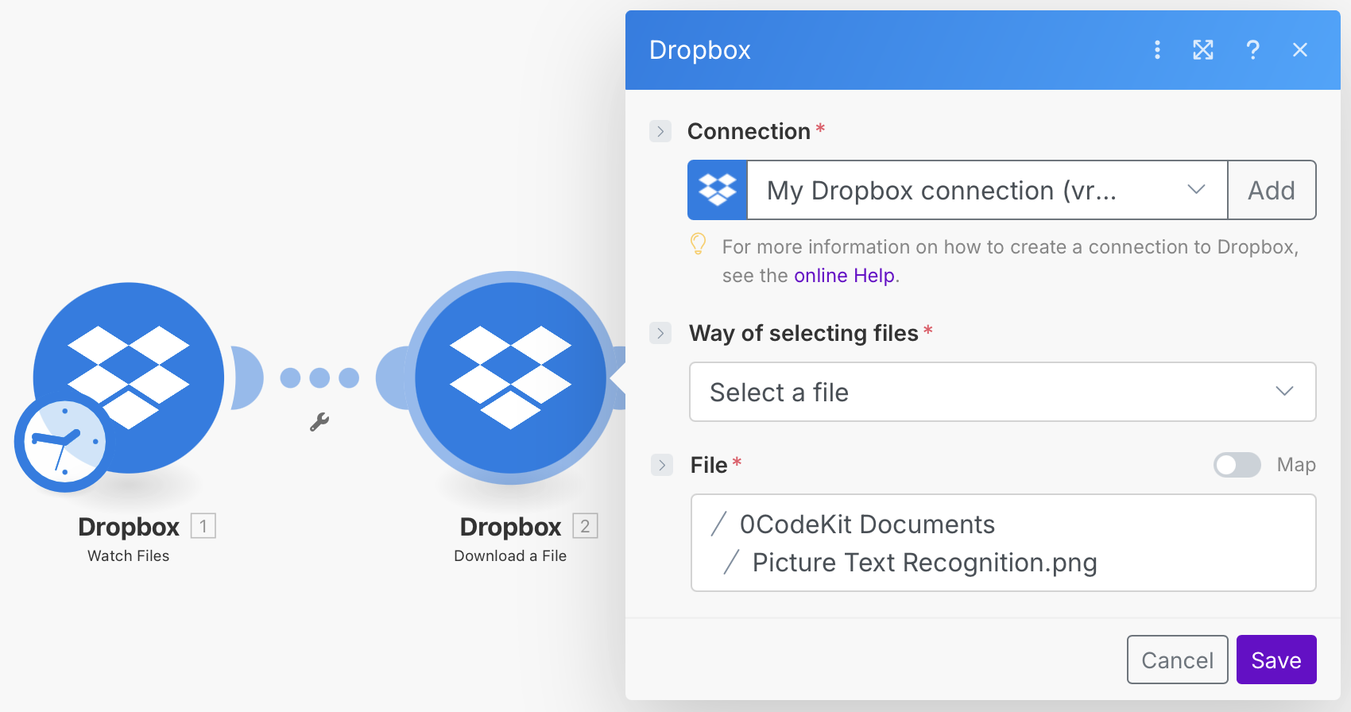Open the My Dropbox connection dropdown
Screen dimensions: 1351x712
987,190
